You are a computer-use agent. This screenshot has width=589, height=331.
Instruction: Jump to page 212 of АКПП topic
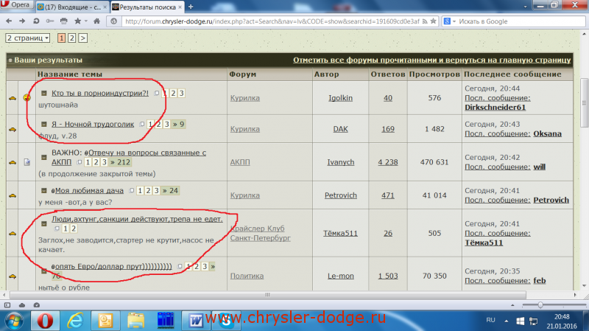point(120,162)
